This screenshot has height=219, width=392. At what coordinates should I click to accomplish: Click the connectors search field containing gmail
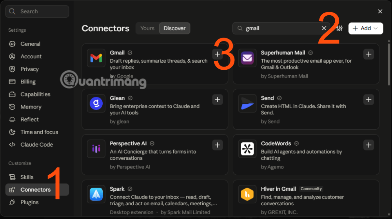coord(281,28)
